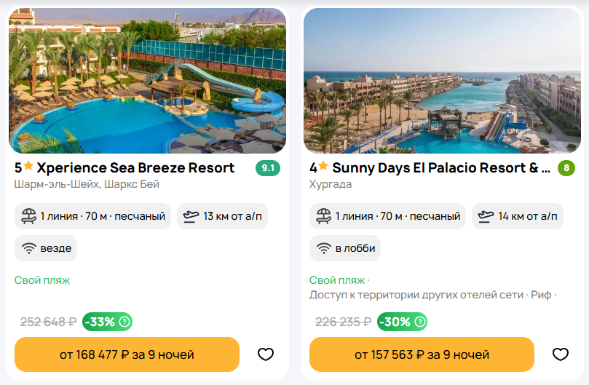Click the star icon in the Xperience Sea Breeze title
Image resolution: width=589 pixels, height=385 pixels.
[28, 167]
